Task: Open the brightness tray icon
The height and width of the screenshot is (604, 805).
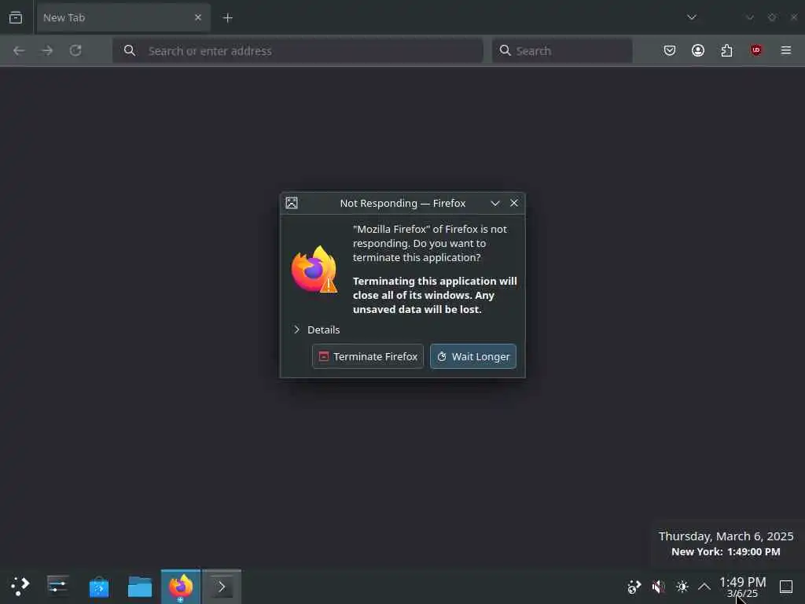Action: click(x=682, y=587)
